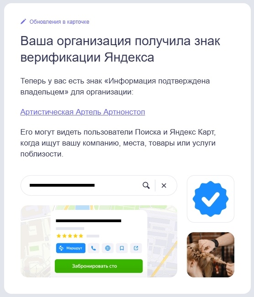Click the headline Ваша организация получила знак
This screenshot has height=297, width=254.
tap(120, 41)
